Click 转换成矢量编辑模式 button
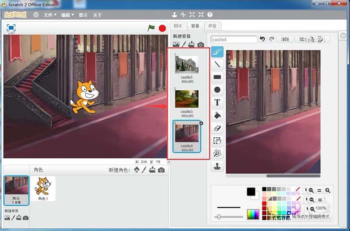 pyautogui.click(x=311, y=217)
